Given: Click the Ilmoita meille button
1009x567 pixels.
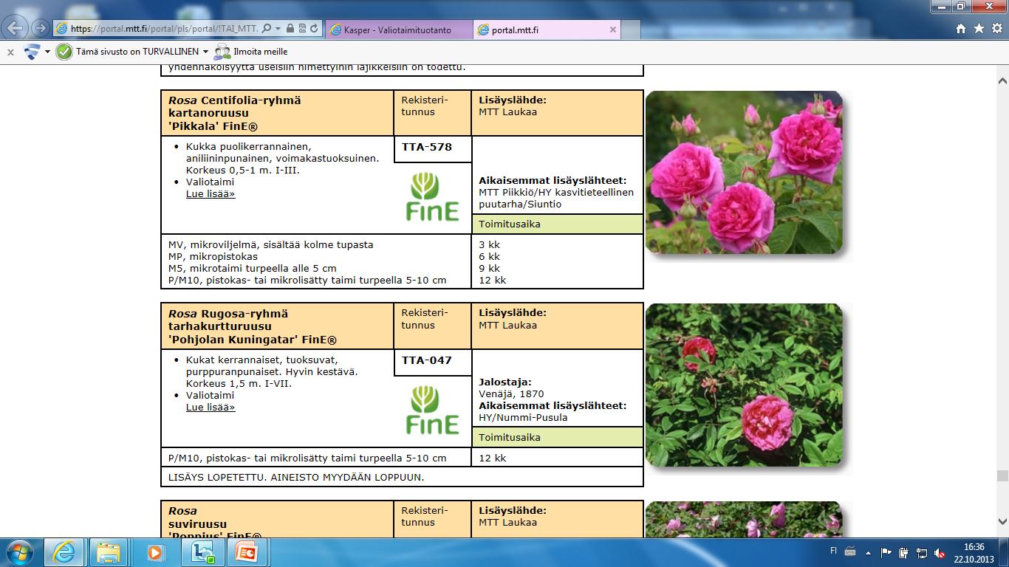Looking at the screenshot, I should (x=250, y=52).
